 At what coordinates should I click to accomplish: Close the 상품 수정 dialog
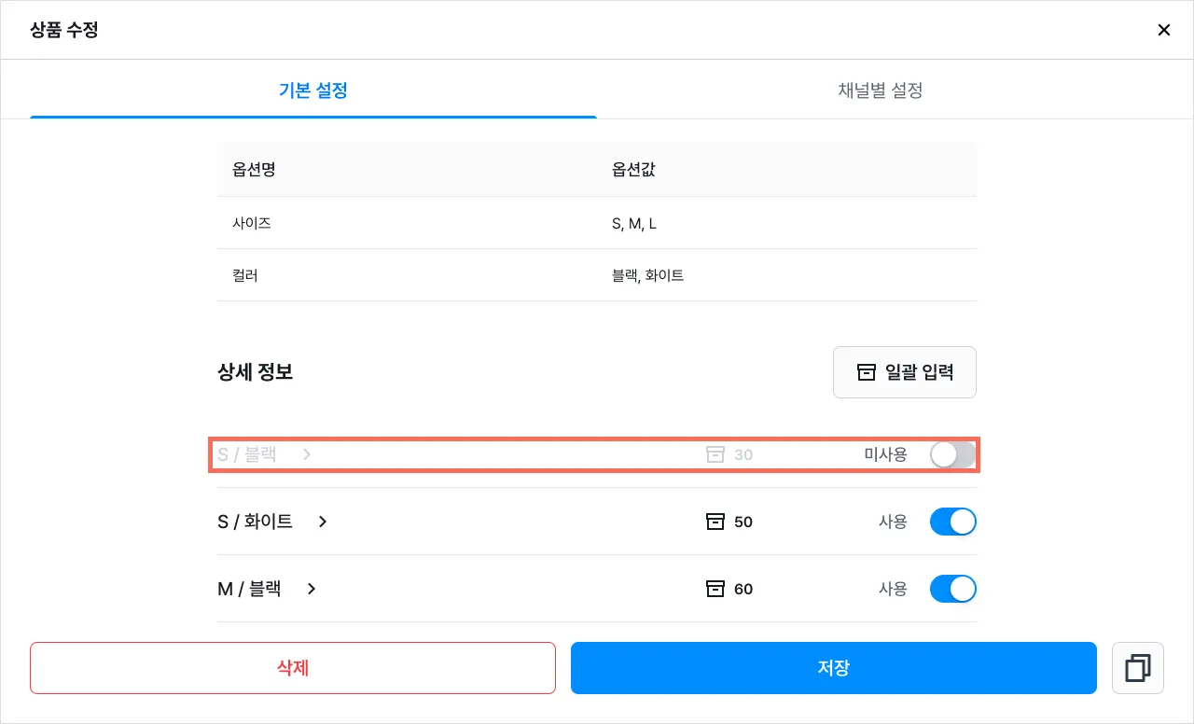pos(1163,30)
